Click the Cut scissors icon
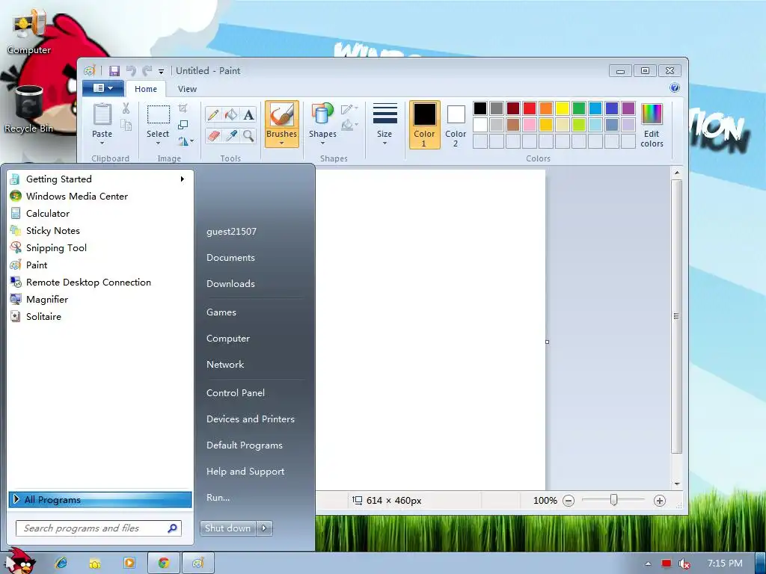This screenshot has width=766, height=574. coord(126,108)
